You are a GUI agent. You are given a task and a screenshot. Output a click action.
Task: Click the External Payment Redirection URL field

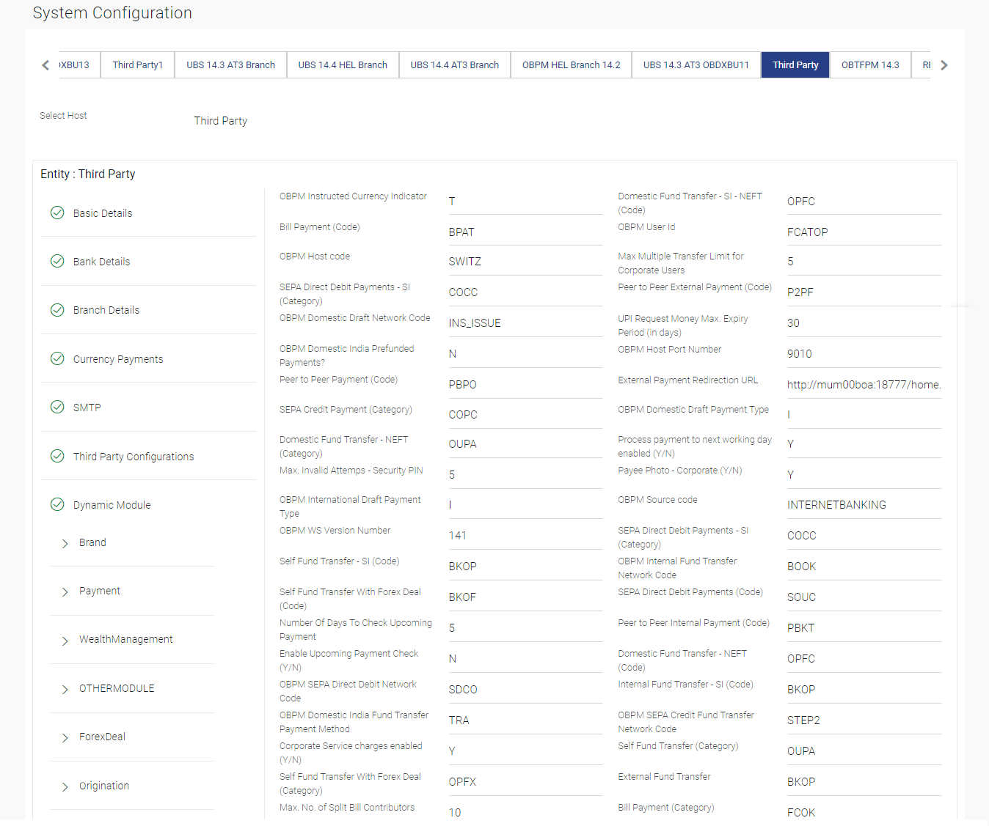[x=864, y=385]
